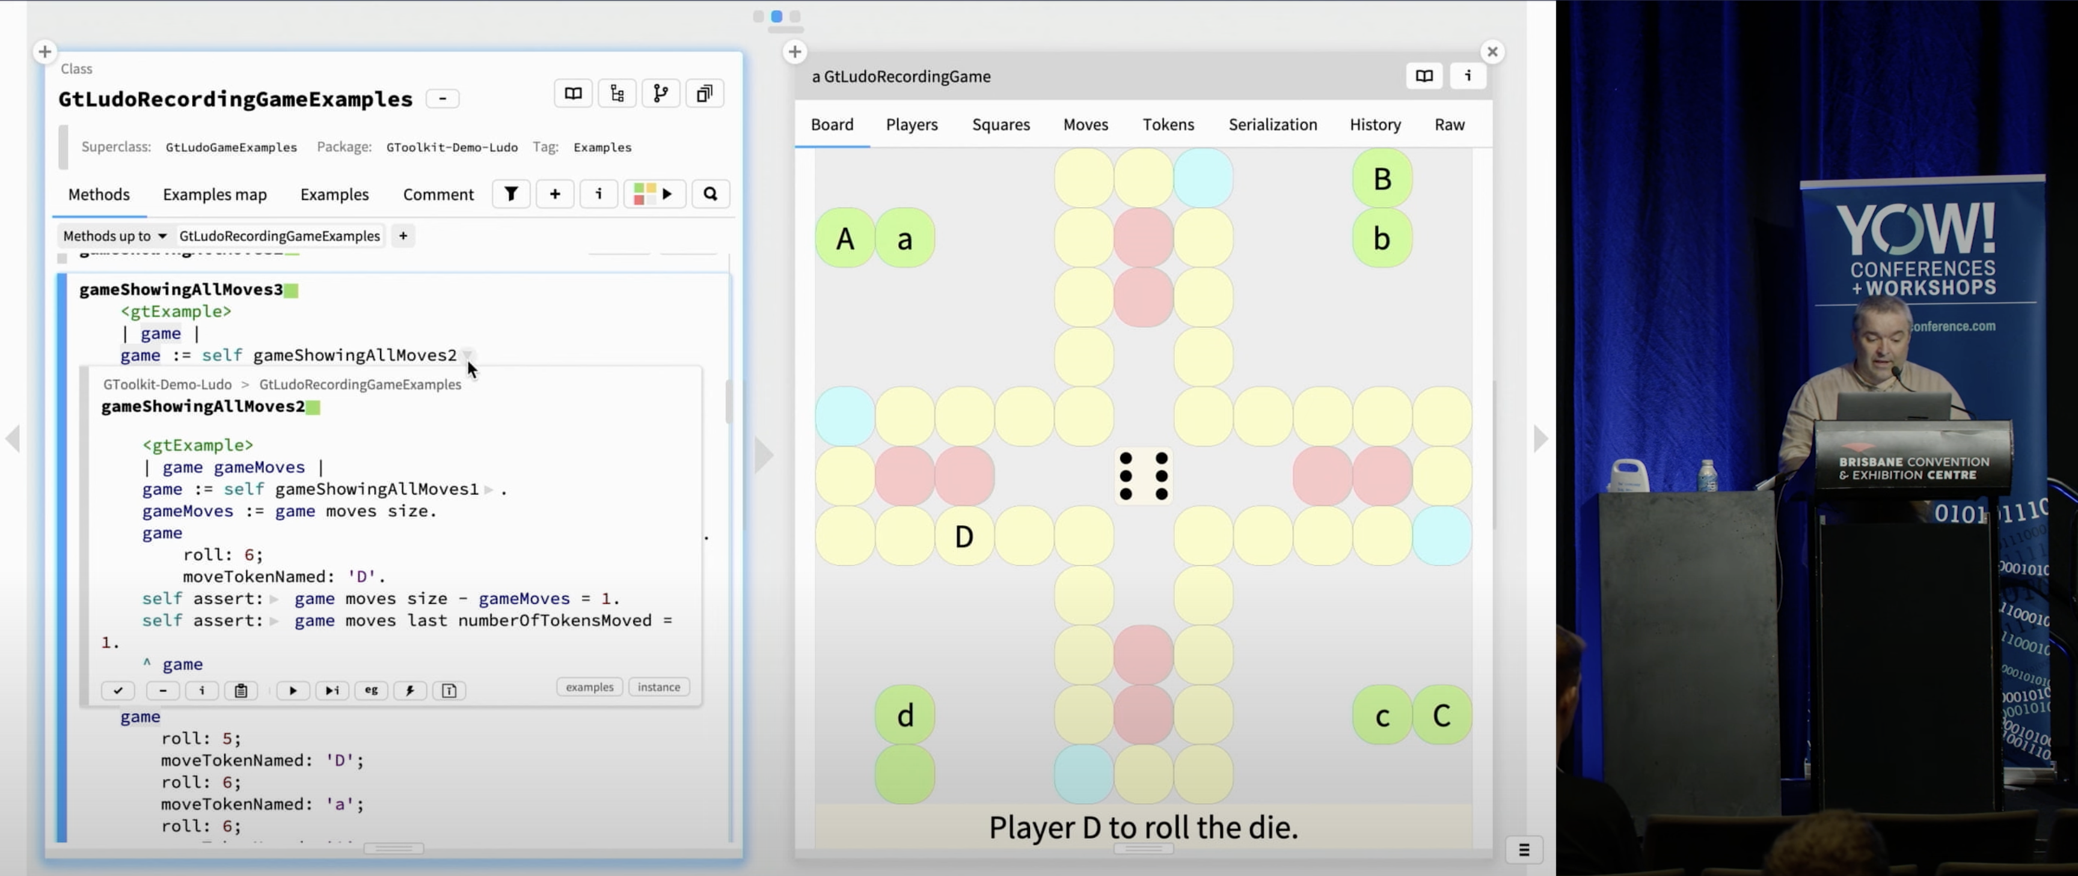Screen dimensions: 2078x876
Task: Expand the gameShowingAllMoves1 inline triangle
Action: pos(488,489)
